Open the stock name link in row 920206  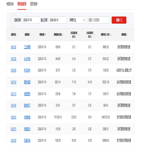click(x=27, y=141)
